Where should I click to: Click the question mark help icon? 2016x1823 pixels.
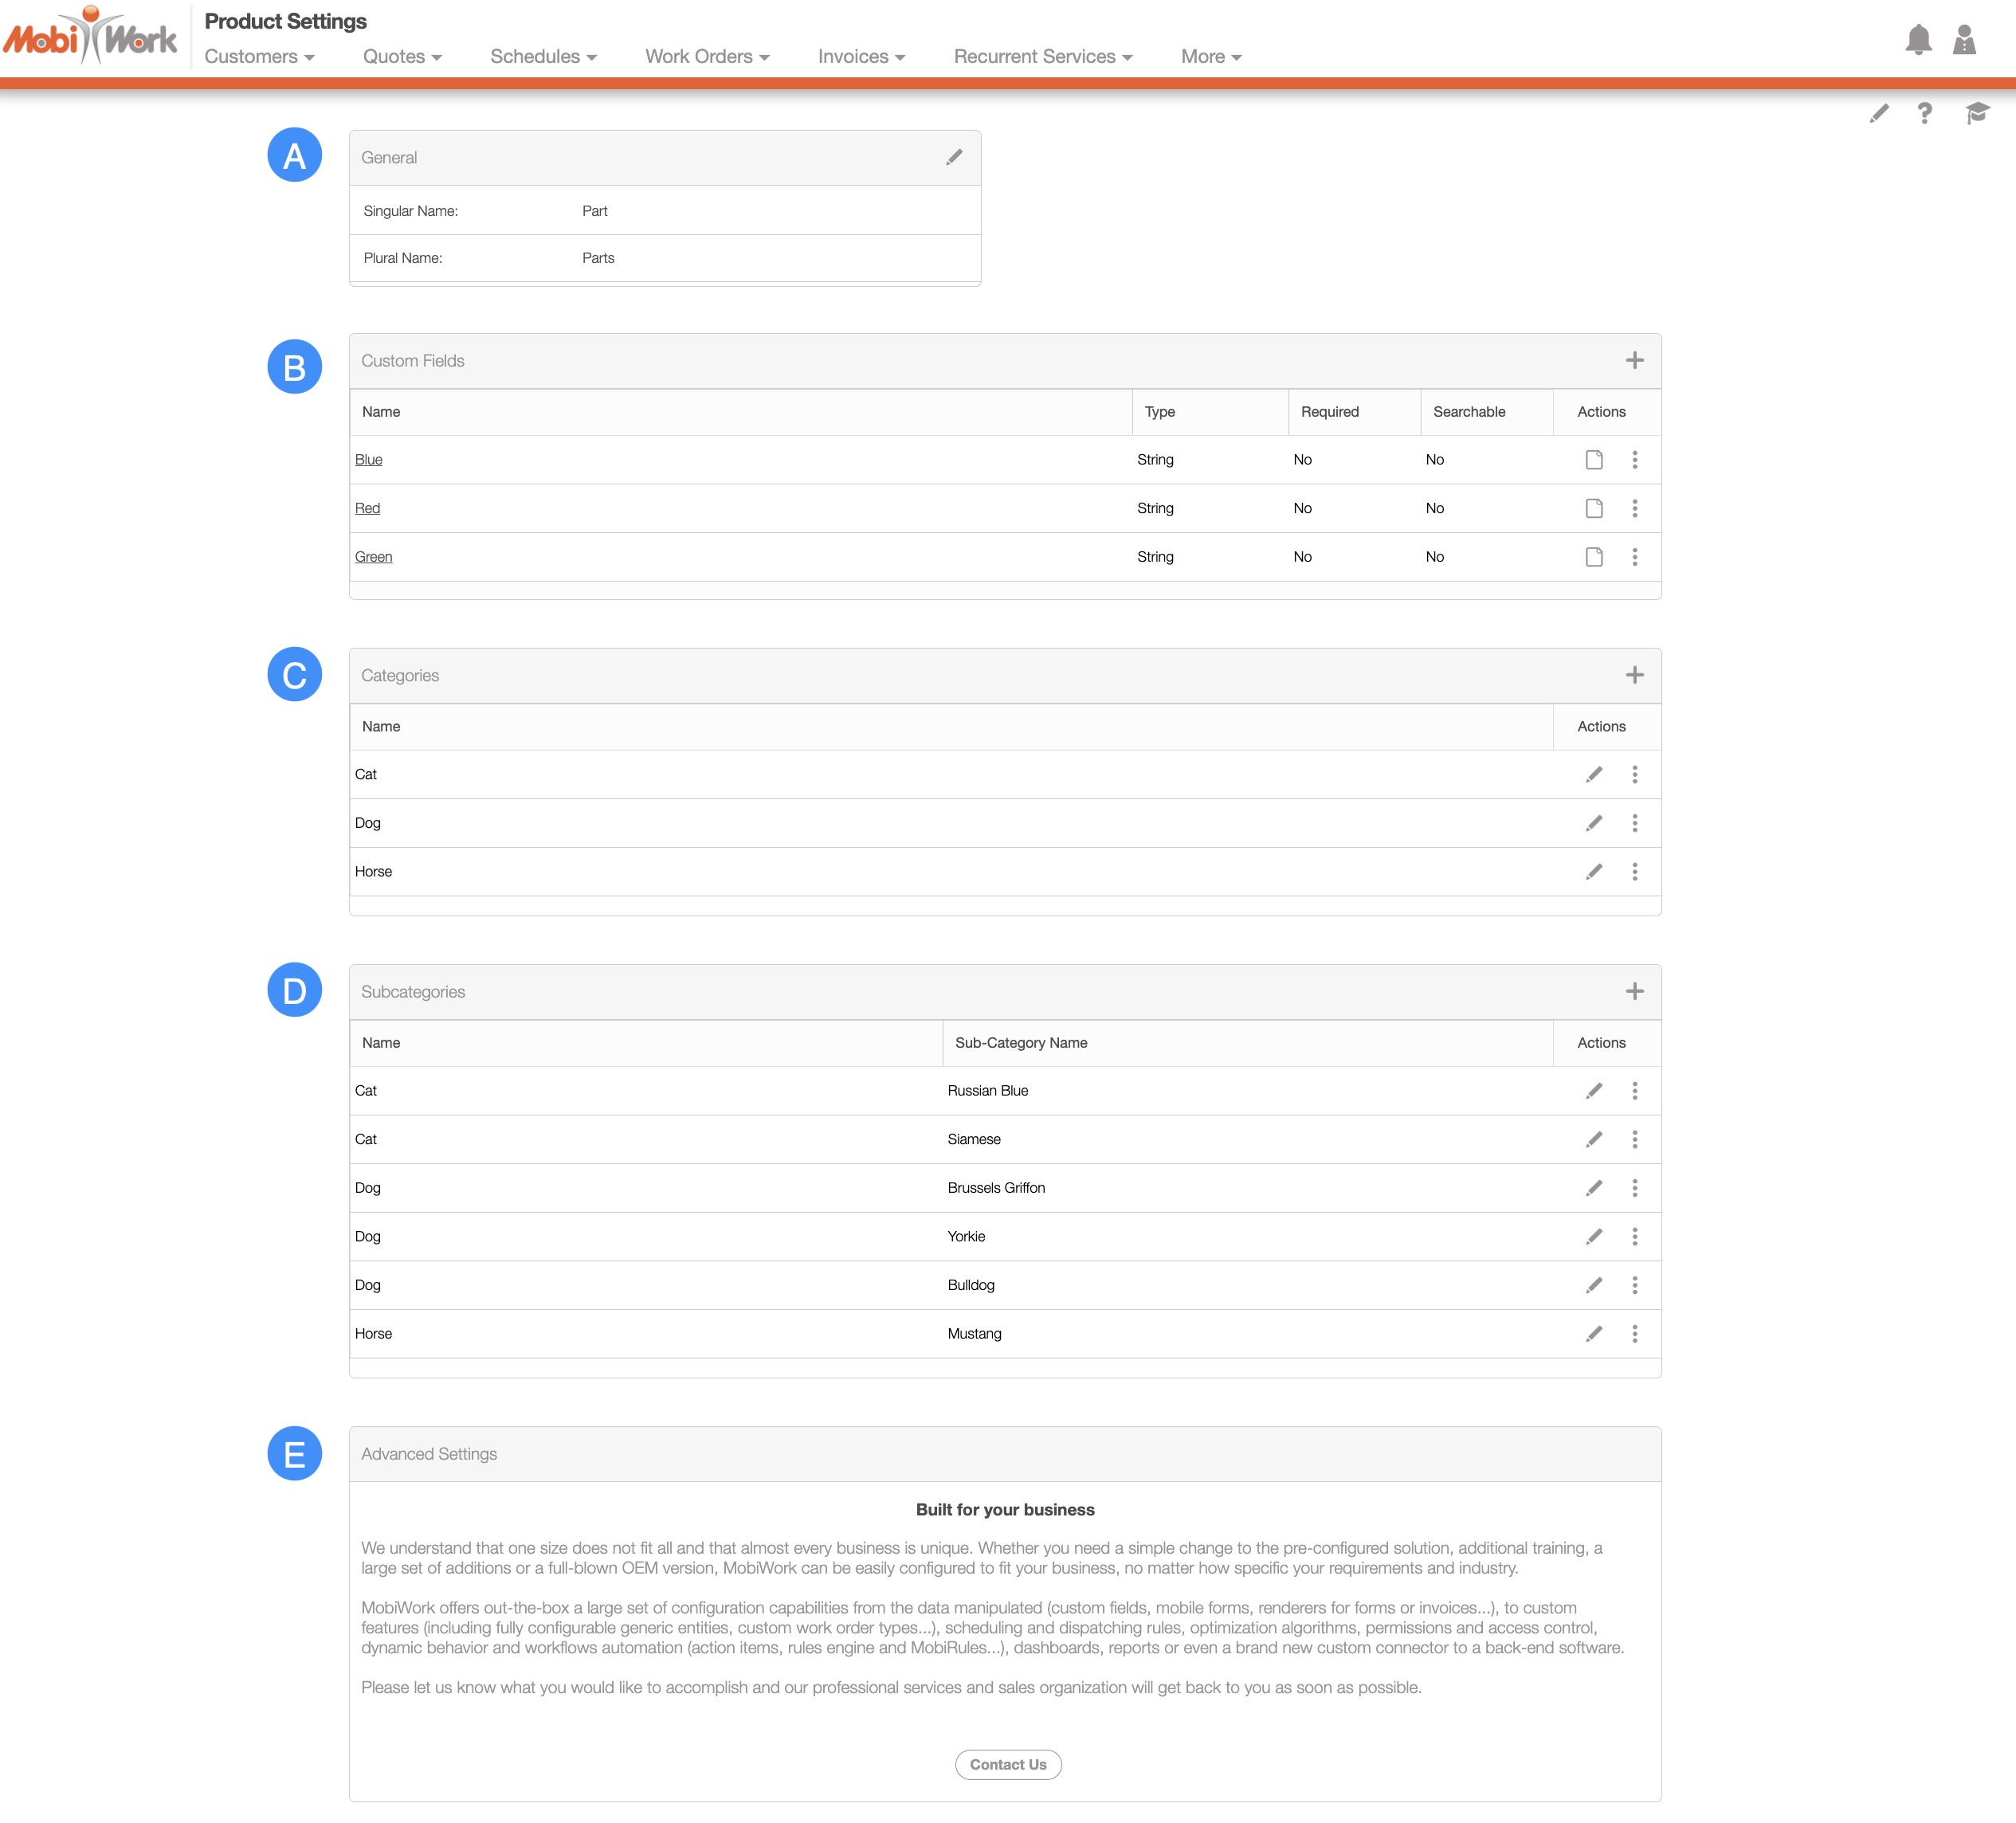pos(1924,113)
